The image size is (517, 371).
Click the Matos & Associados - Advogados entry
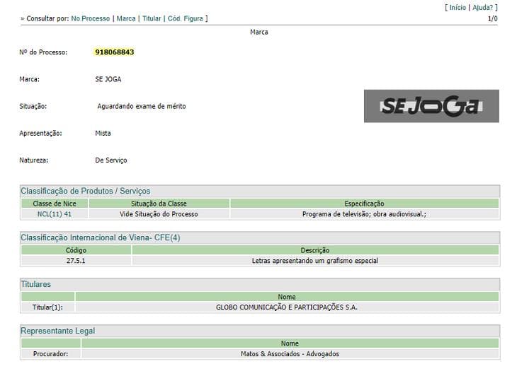290,354
